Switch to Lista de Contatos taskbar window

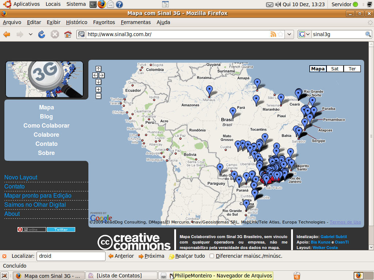[121, 276]
